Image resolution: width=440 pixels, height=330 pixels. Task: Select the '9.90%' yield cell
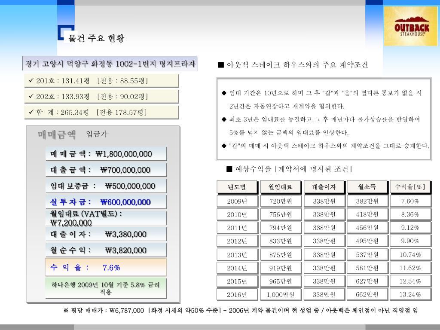410,241
